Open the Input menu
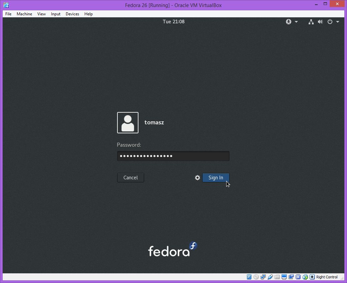The width and height of the screenshot is (347, 283). (55, 14)
